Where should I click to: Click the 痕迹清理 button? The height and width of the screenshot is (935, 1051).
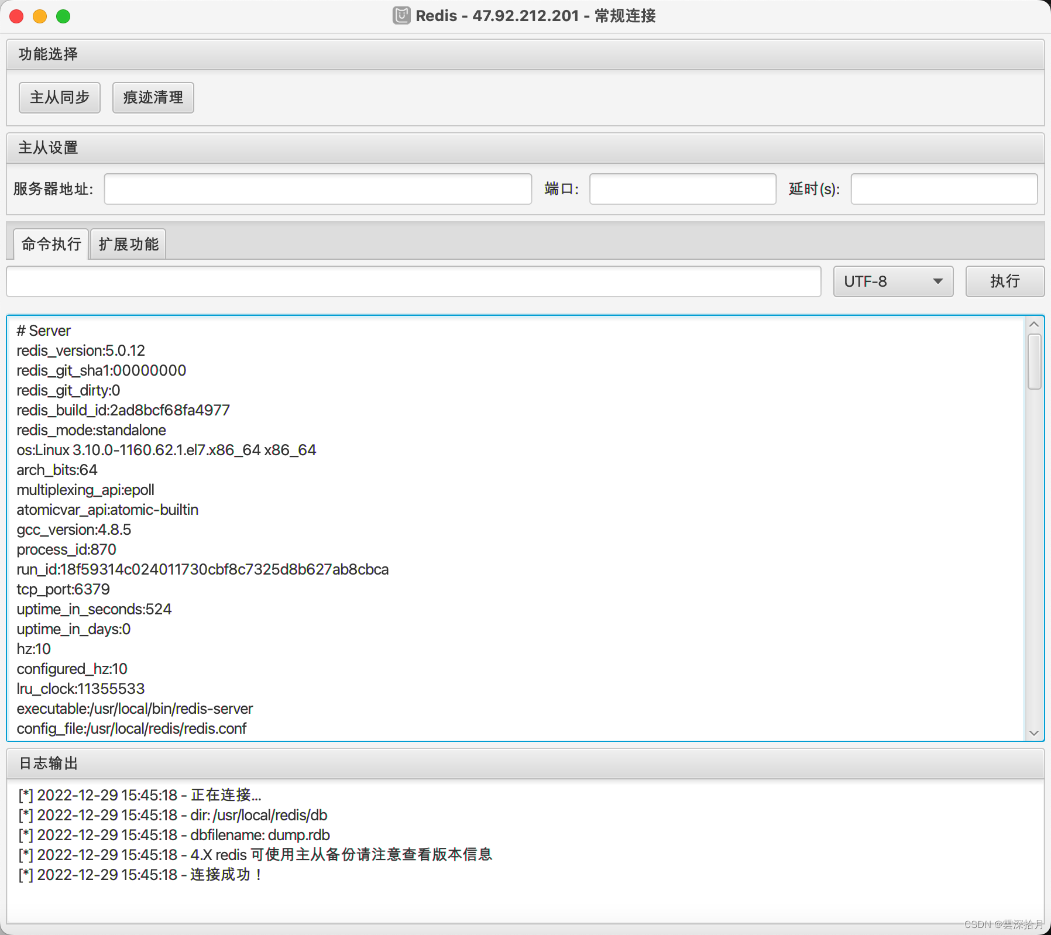(153, 97)
